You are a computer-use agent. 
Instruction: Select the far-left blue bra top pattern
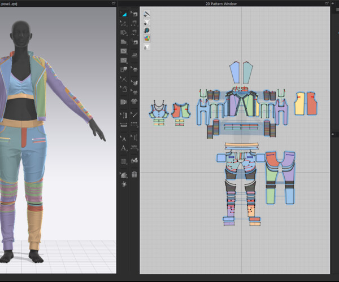159,111
